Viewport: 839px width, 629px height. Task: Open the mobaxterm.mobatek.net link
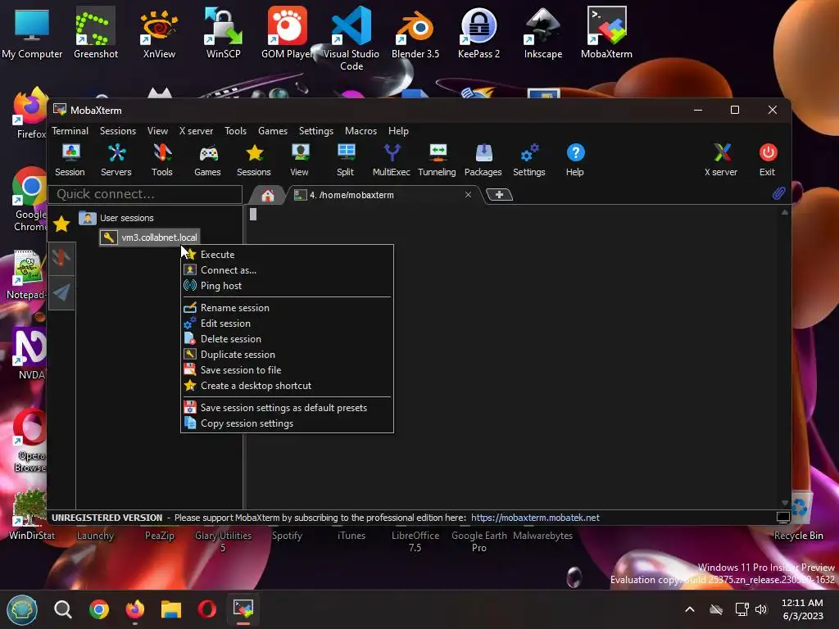(x=535, y=518)
